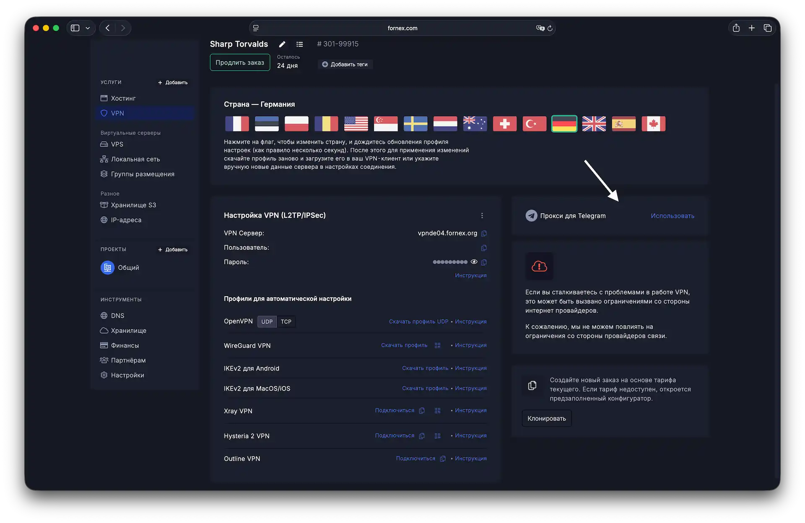Select VPS under Виртуальные серверы
Viewport: 805px width, 523px height.
(x=117, y=144)
